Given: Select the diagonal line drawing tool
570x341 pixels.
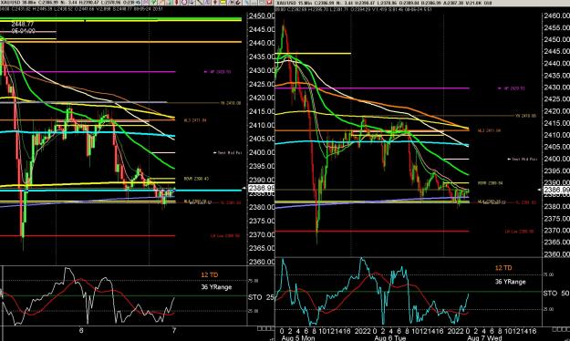Looking at the screenshot, I should coord(200,2).
